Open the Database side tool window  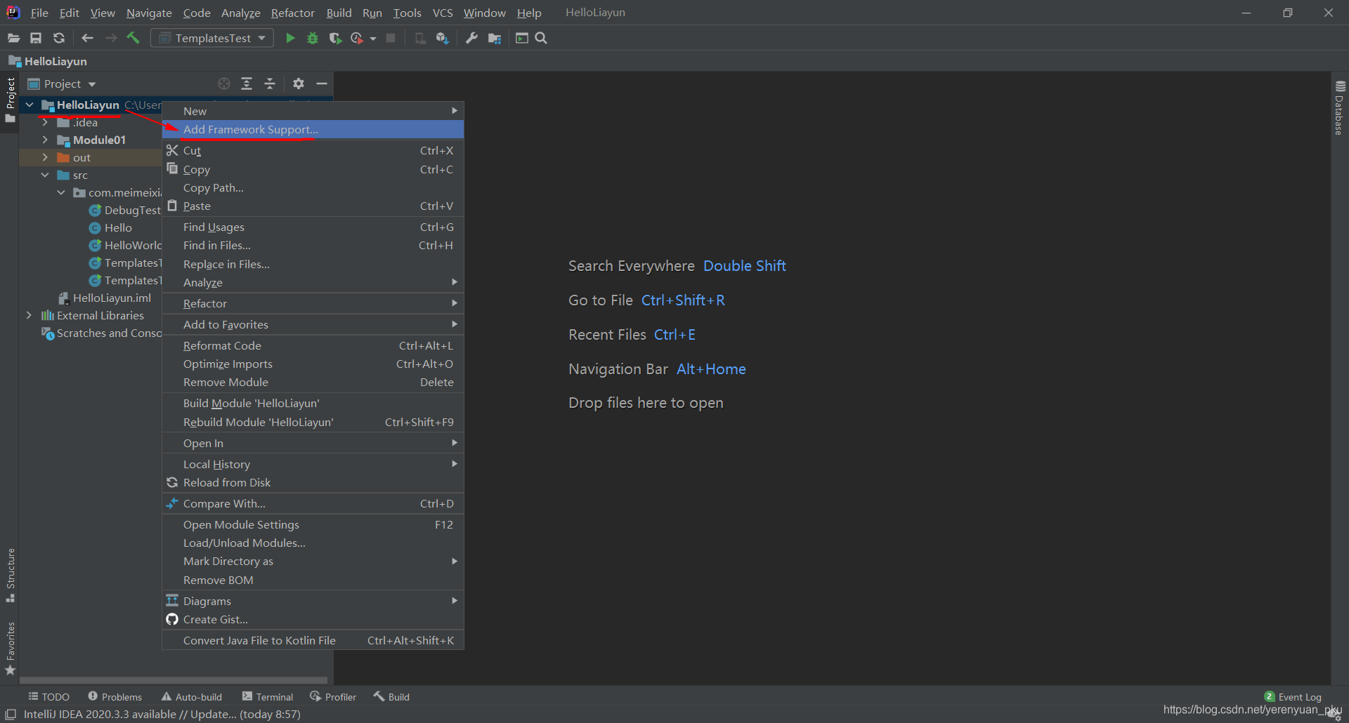(x=1340, y=107)
